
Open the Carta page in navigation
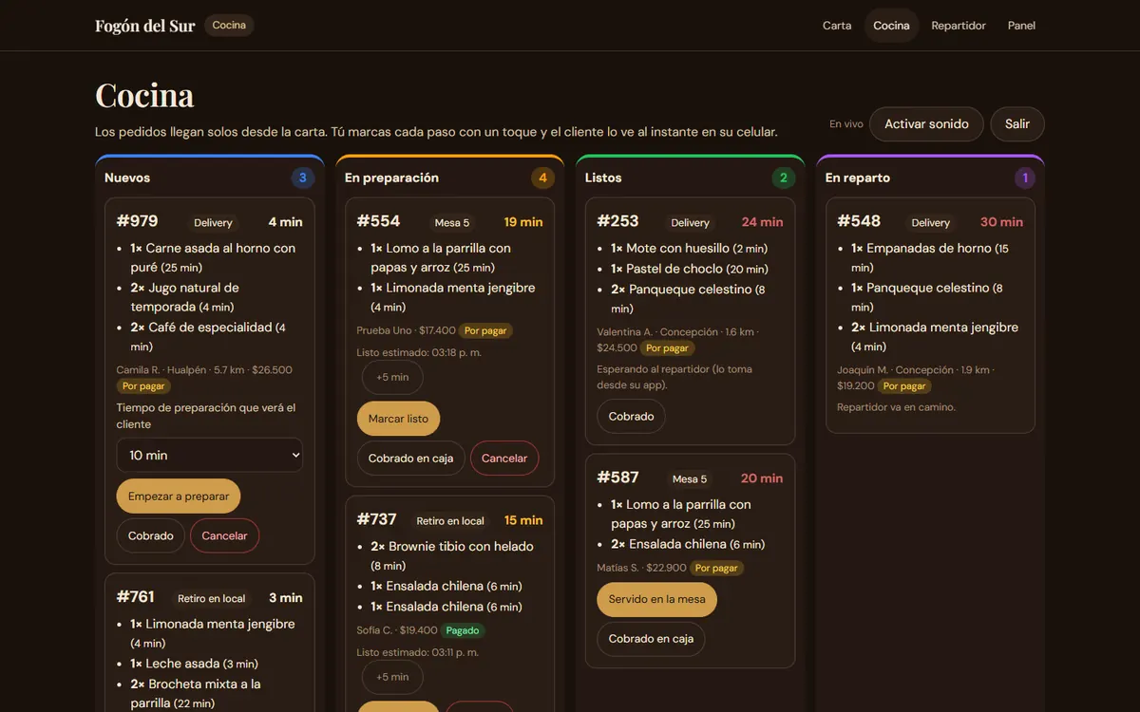tap(837, 26)
